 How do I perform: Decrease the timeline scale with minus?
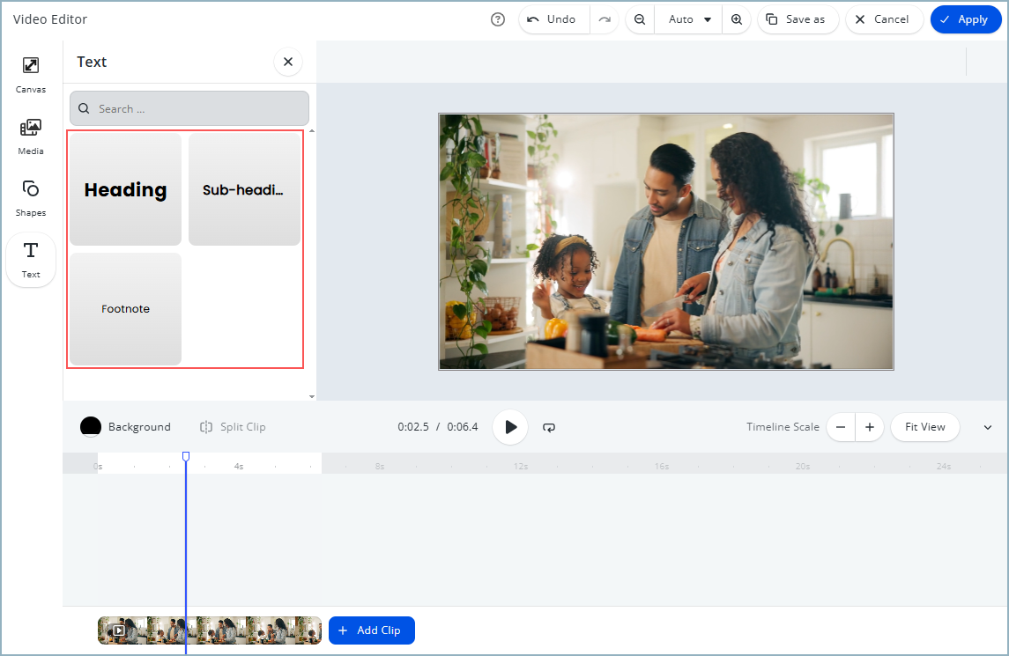pos(841,427)
